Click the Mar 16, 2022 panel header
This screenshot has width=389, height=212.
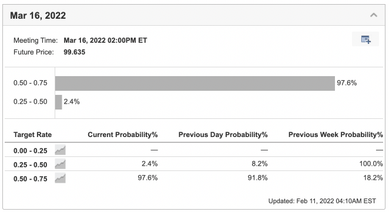194,15
